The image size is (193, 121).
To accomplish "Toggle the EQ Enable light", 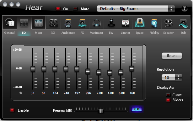I will [x=12, y=110].
